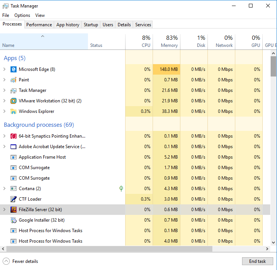Click the Windows Explorer folder icon
Screen dimensions: 277x270
tap(14, 111)
